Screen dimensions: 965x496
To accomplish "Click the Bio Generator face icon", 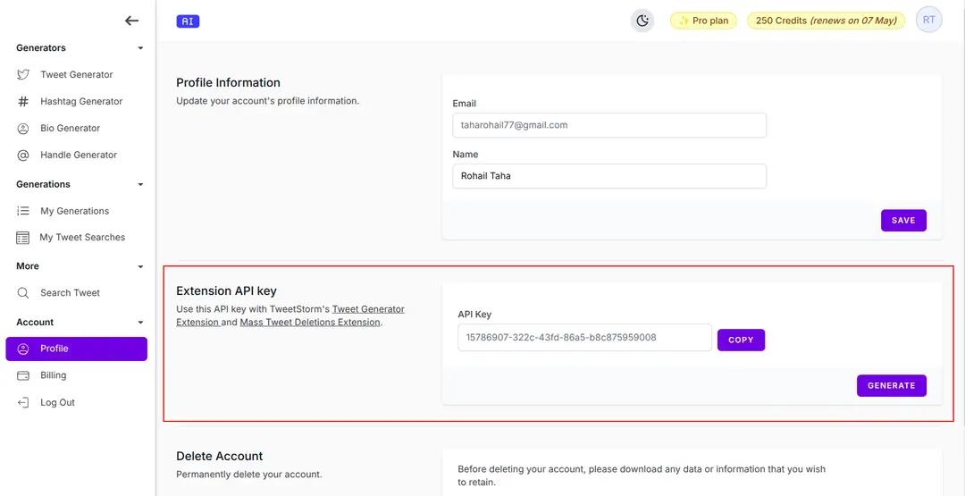I will click(x=22, y=128).
